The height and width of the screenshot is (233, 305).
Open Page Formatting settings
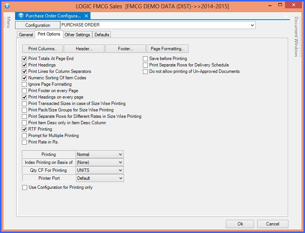click(x=167, y=49)
